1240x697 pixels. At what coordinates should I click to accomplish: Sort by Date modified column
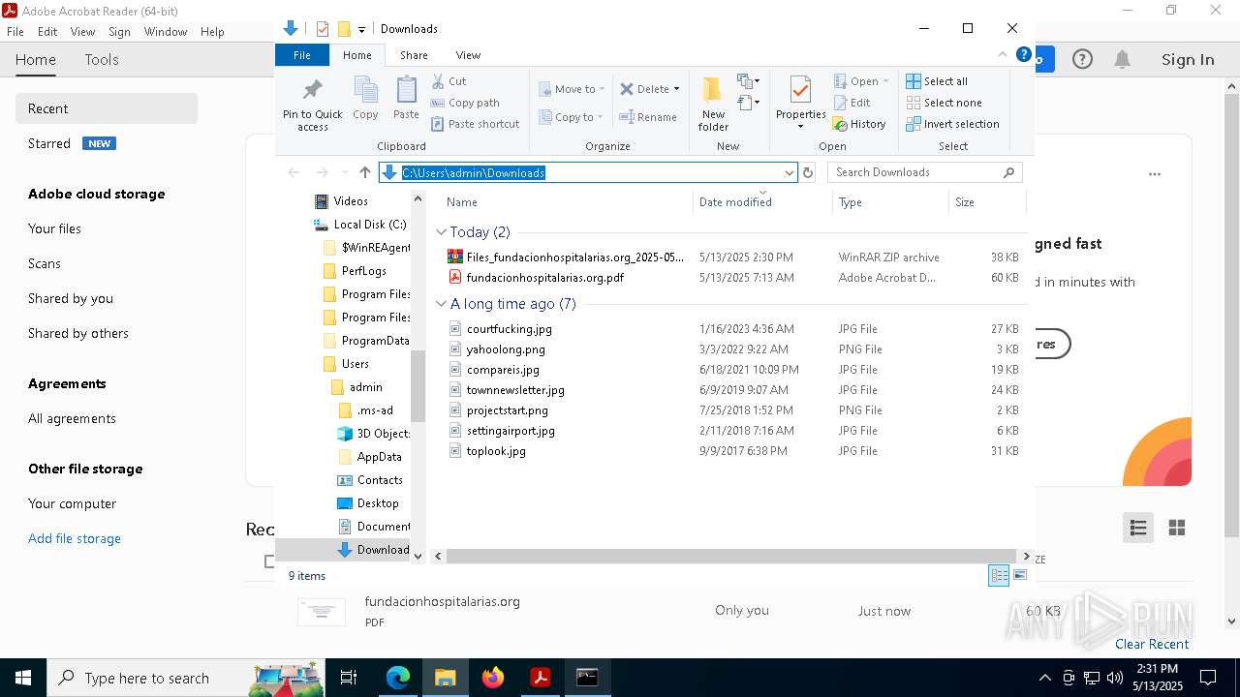click(x=735, y=202)
